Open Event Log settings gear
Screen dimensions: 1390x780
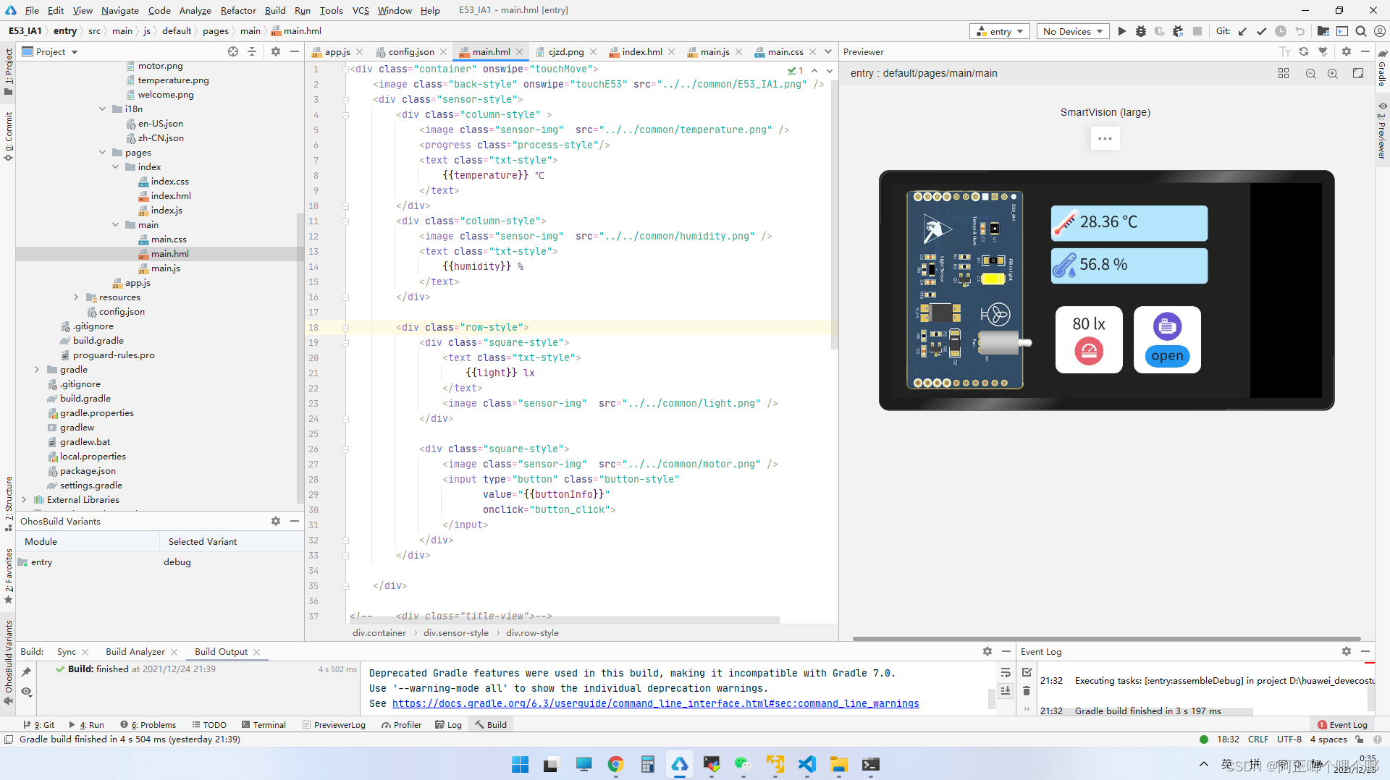click(1347, 651)
